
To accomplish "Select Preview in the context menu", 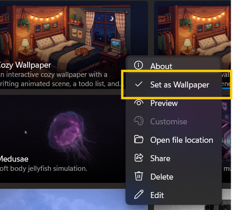I will click(174, 103).
